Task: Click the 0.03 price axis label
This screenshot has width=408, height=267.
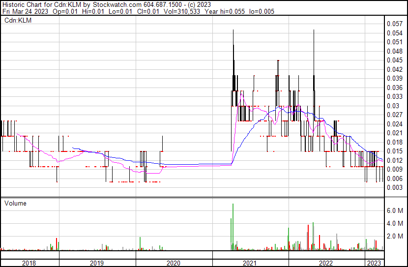Action: click(393, 106)
